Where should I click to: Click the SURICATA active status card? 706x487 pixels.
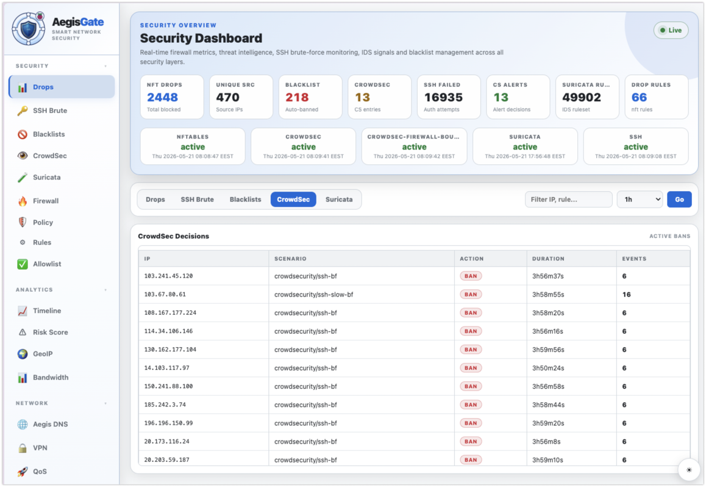click(525, 146)
